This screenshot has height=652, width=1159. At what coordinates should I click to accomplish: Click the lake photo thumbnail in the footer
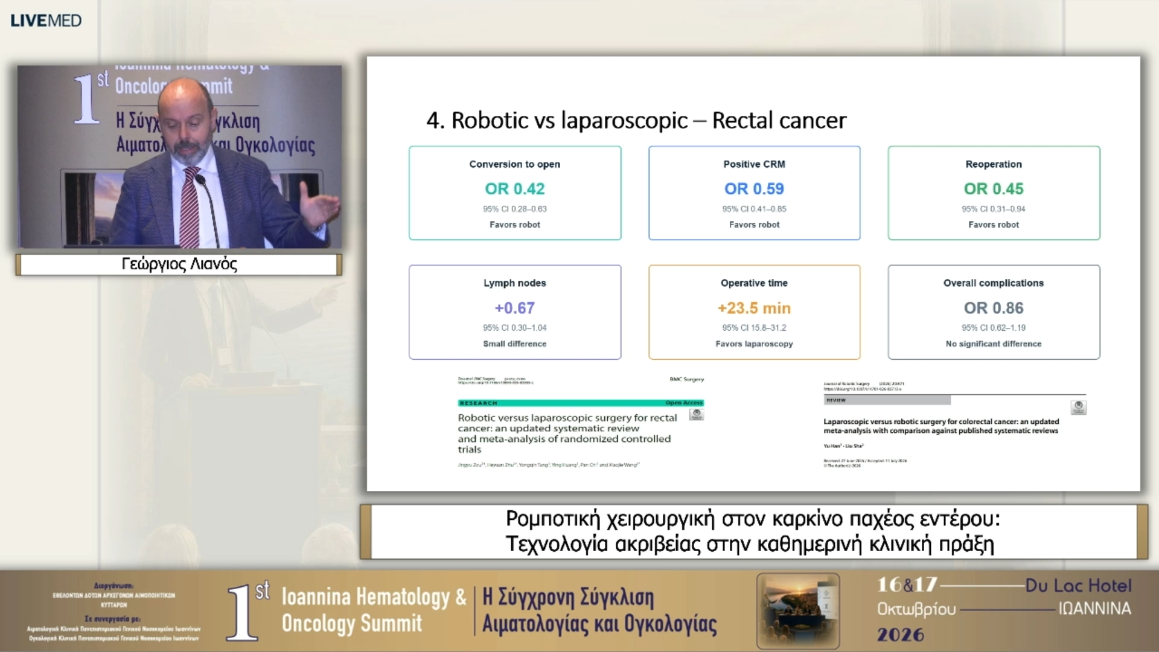[797, 610]
